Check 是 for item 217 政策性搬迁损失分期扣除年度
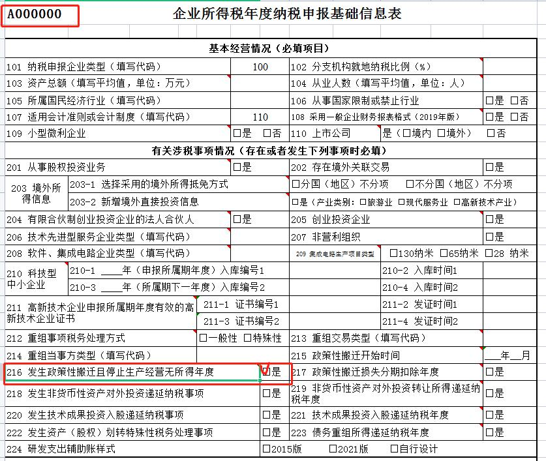Viewport: 546px width, 461px height. 490,372
